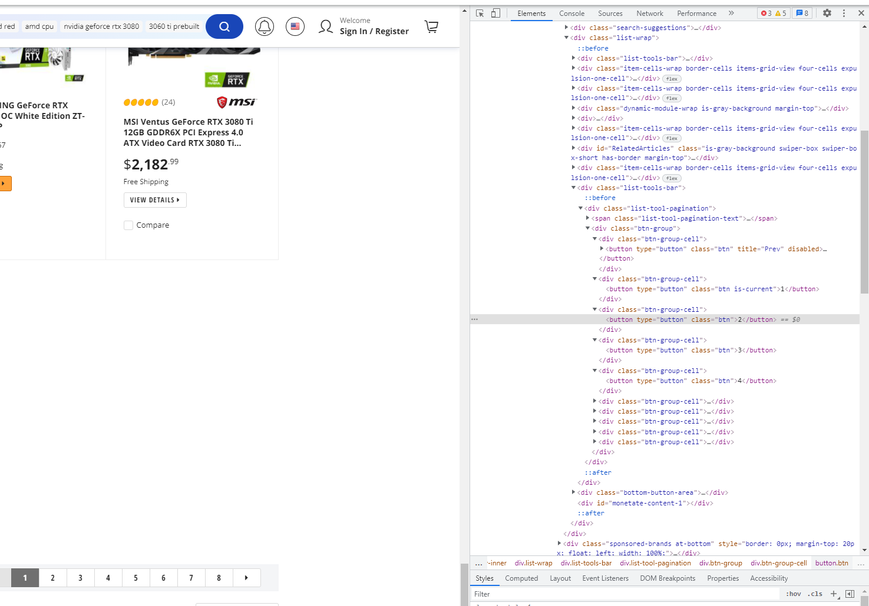Expand the Prev button node
The width and height of the screenshot is (869, 606).
coord(602,249)
